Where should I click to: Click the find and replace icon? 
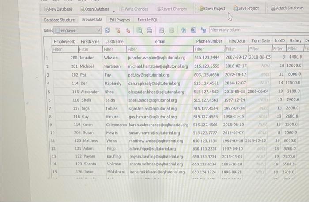pyautogui.click(x=203, y=30)
